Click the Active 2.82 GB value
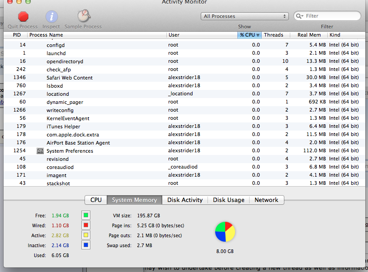368x272 pixels. 60,235
